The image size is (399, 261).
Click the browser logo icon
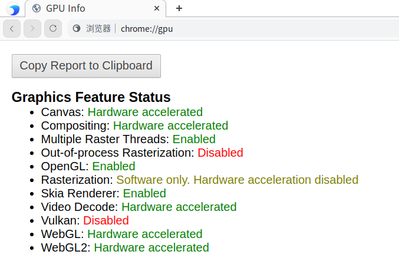coord(13,9)
